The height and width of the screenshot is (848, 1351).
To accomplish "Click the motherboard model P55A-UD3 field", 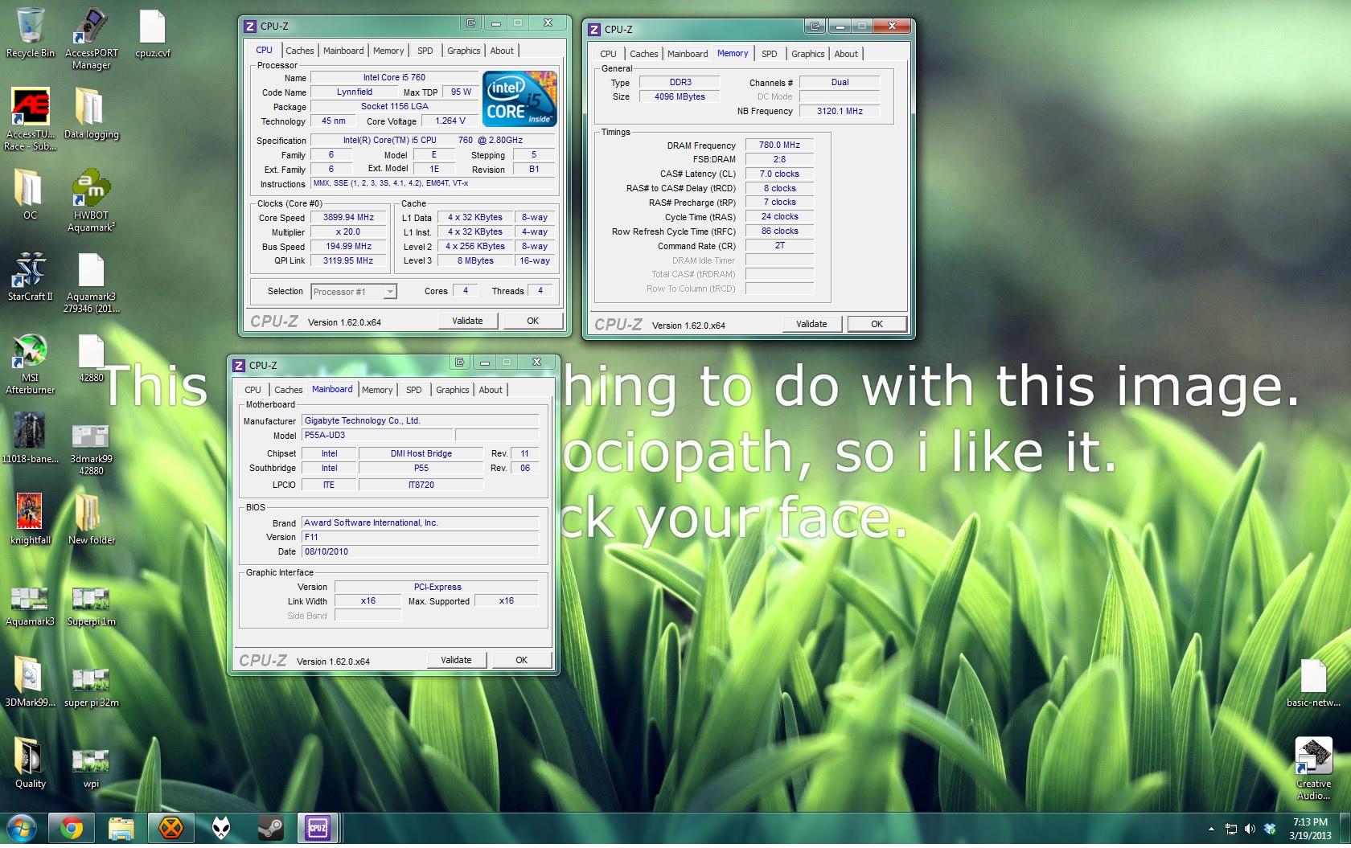I will click(377, 435).
